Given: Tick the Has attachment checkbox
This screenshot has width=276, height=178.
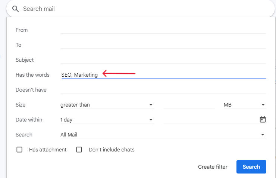Looking at the screenshot, I should [19, 150].
